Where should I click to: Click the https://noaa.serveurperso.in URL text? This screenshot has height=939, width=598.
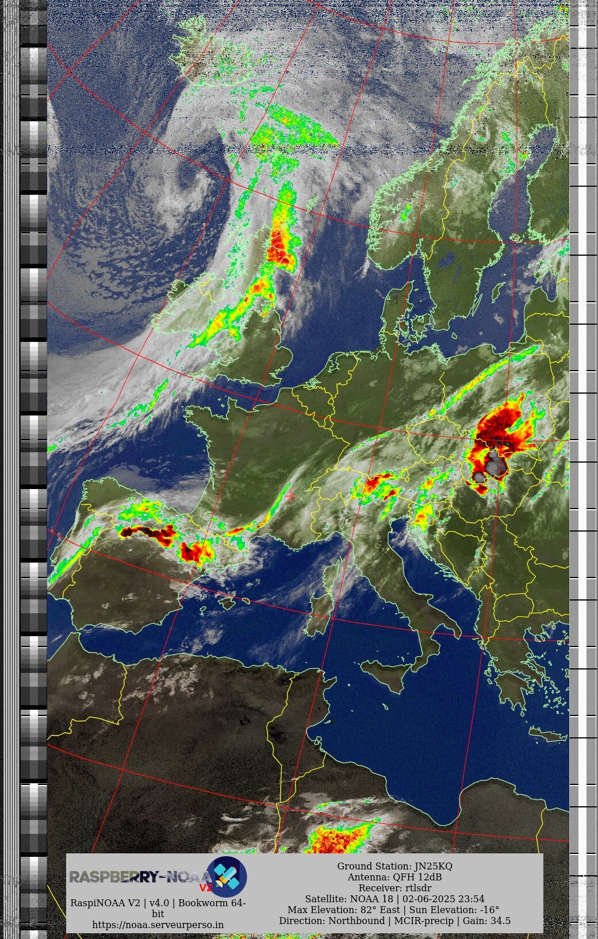click(158, 925)
